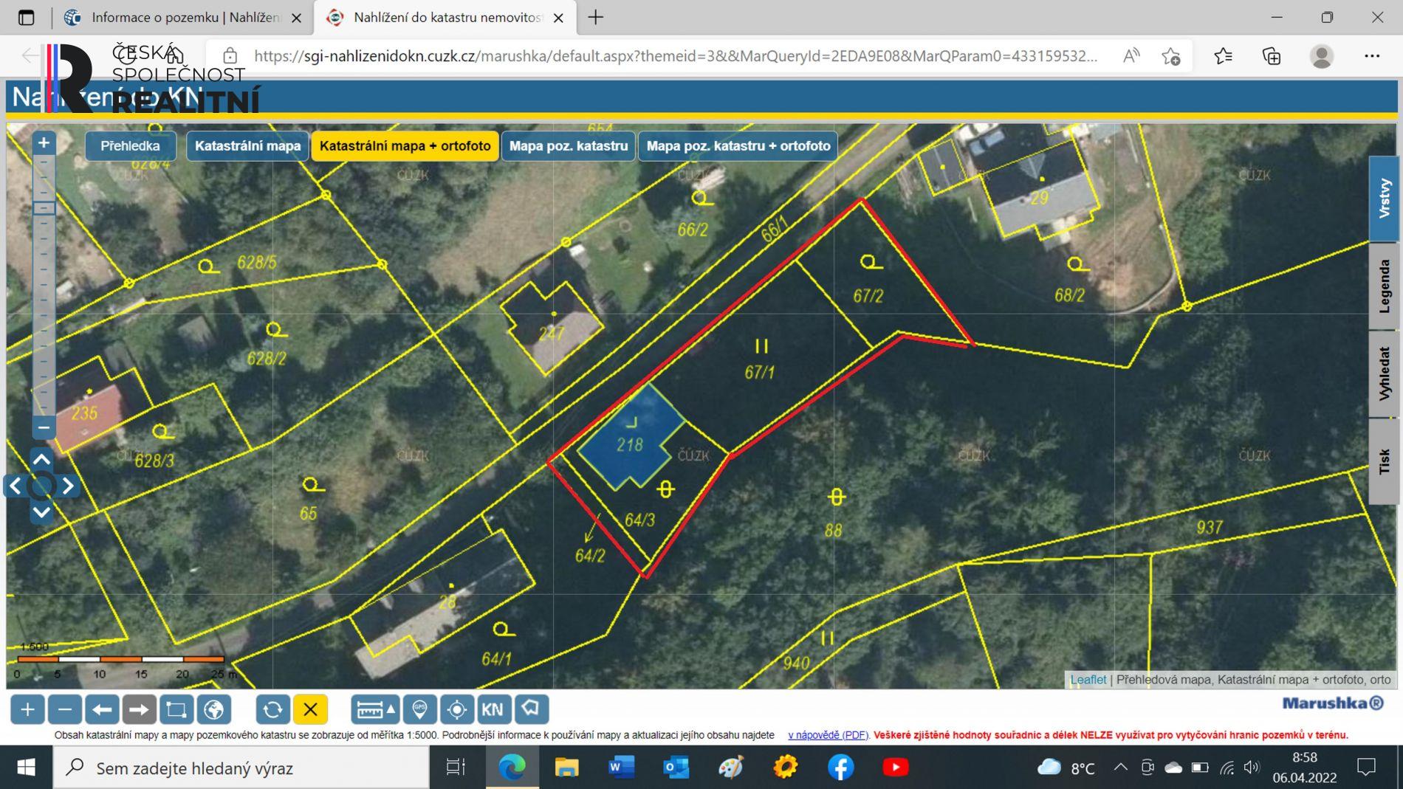
Task: Open the browser Collections icon
Action: click(1272, 56)
